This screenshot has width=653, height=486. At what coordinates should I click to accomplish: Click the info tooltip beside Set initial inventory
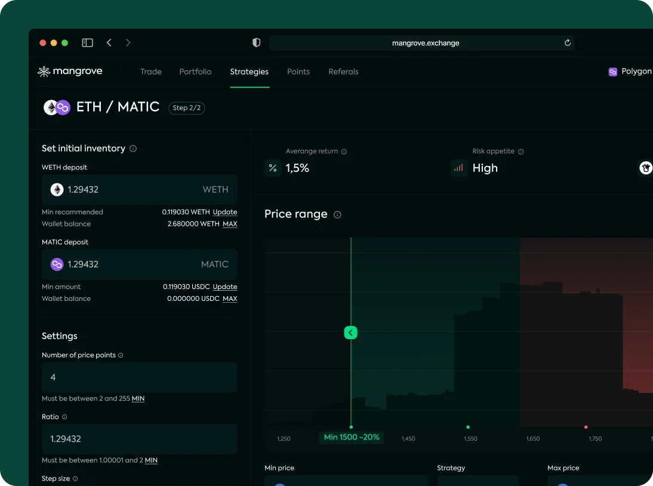[x=133, y=148]
